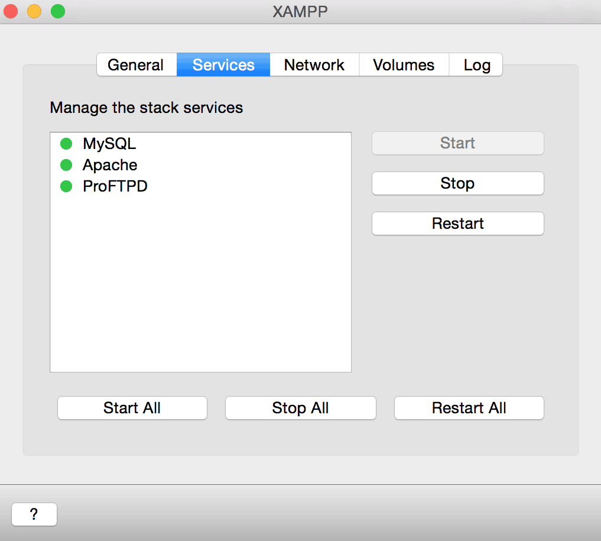Image resolution: width=601 pixels, height=541 pixels.
Task: Select the MySQL service in the list
Action: tap(109, 143)
